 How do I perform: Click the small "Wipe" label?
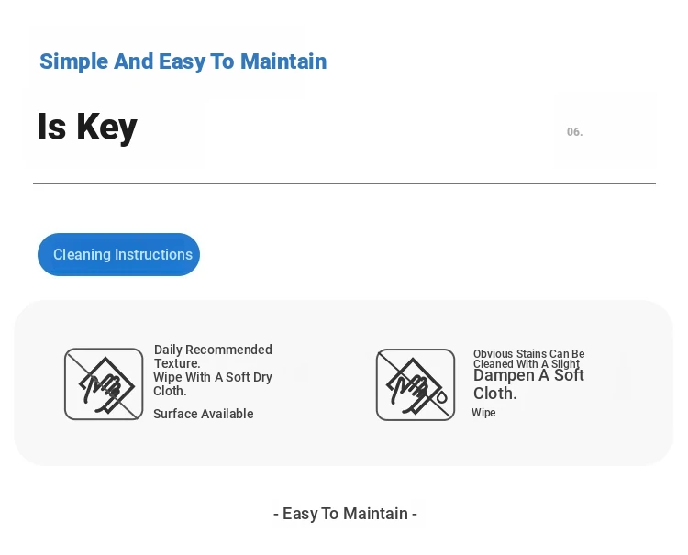pos(483,413)
